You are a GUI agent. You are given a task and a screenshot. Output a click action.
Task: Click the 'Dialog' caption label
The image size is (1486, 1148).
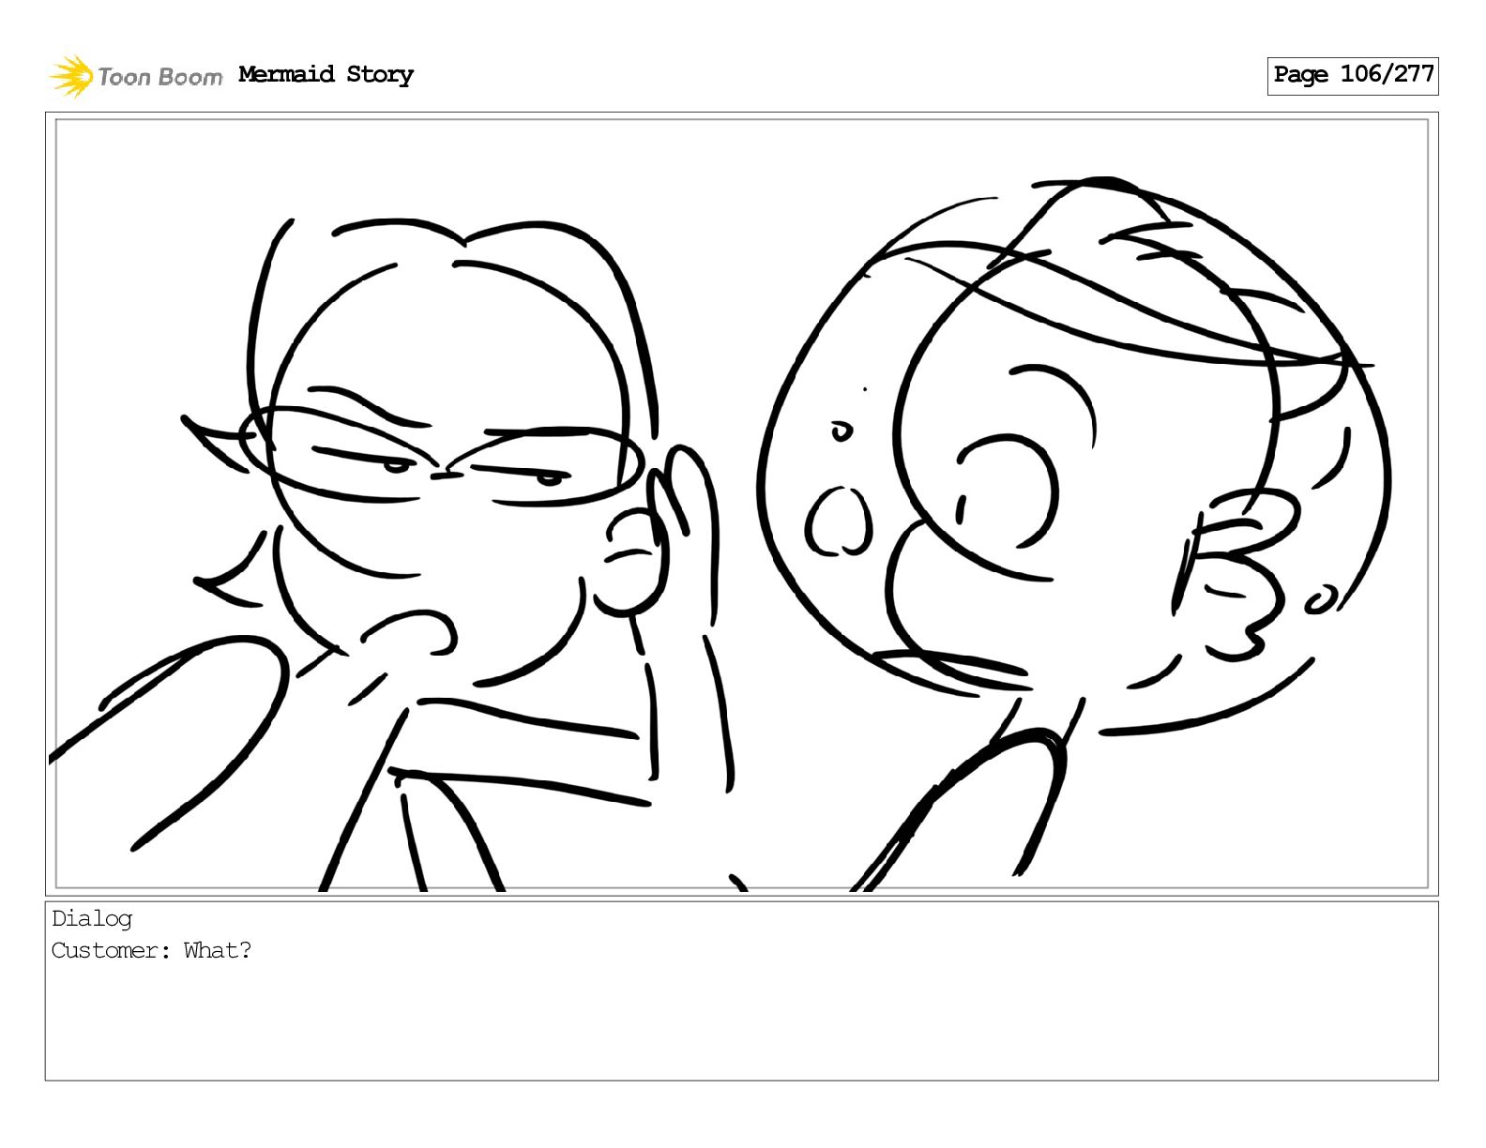(92, 919)
